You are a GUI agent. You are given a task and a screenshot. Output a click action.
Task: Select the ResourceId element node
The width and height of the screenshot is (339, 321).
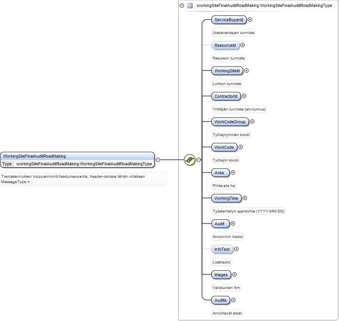click(225, 45)
